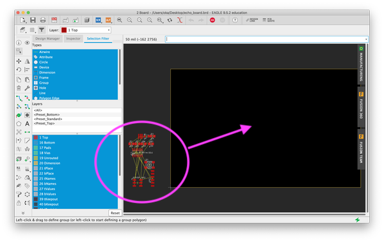Click the Reset button

point(115,213)
